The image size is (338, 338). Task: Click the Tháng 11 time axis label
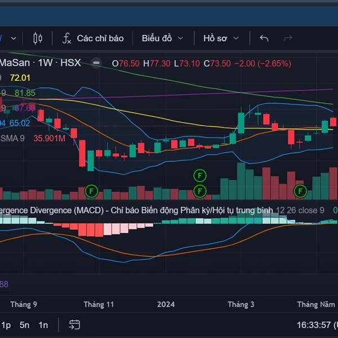(99, 304)
